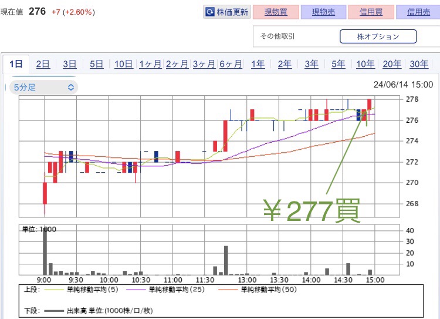440x319 pixels.
Task: Switch chart range to 20年
Action: coord(392,64)
